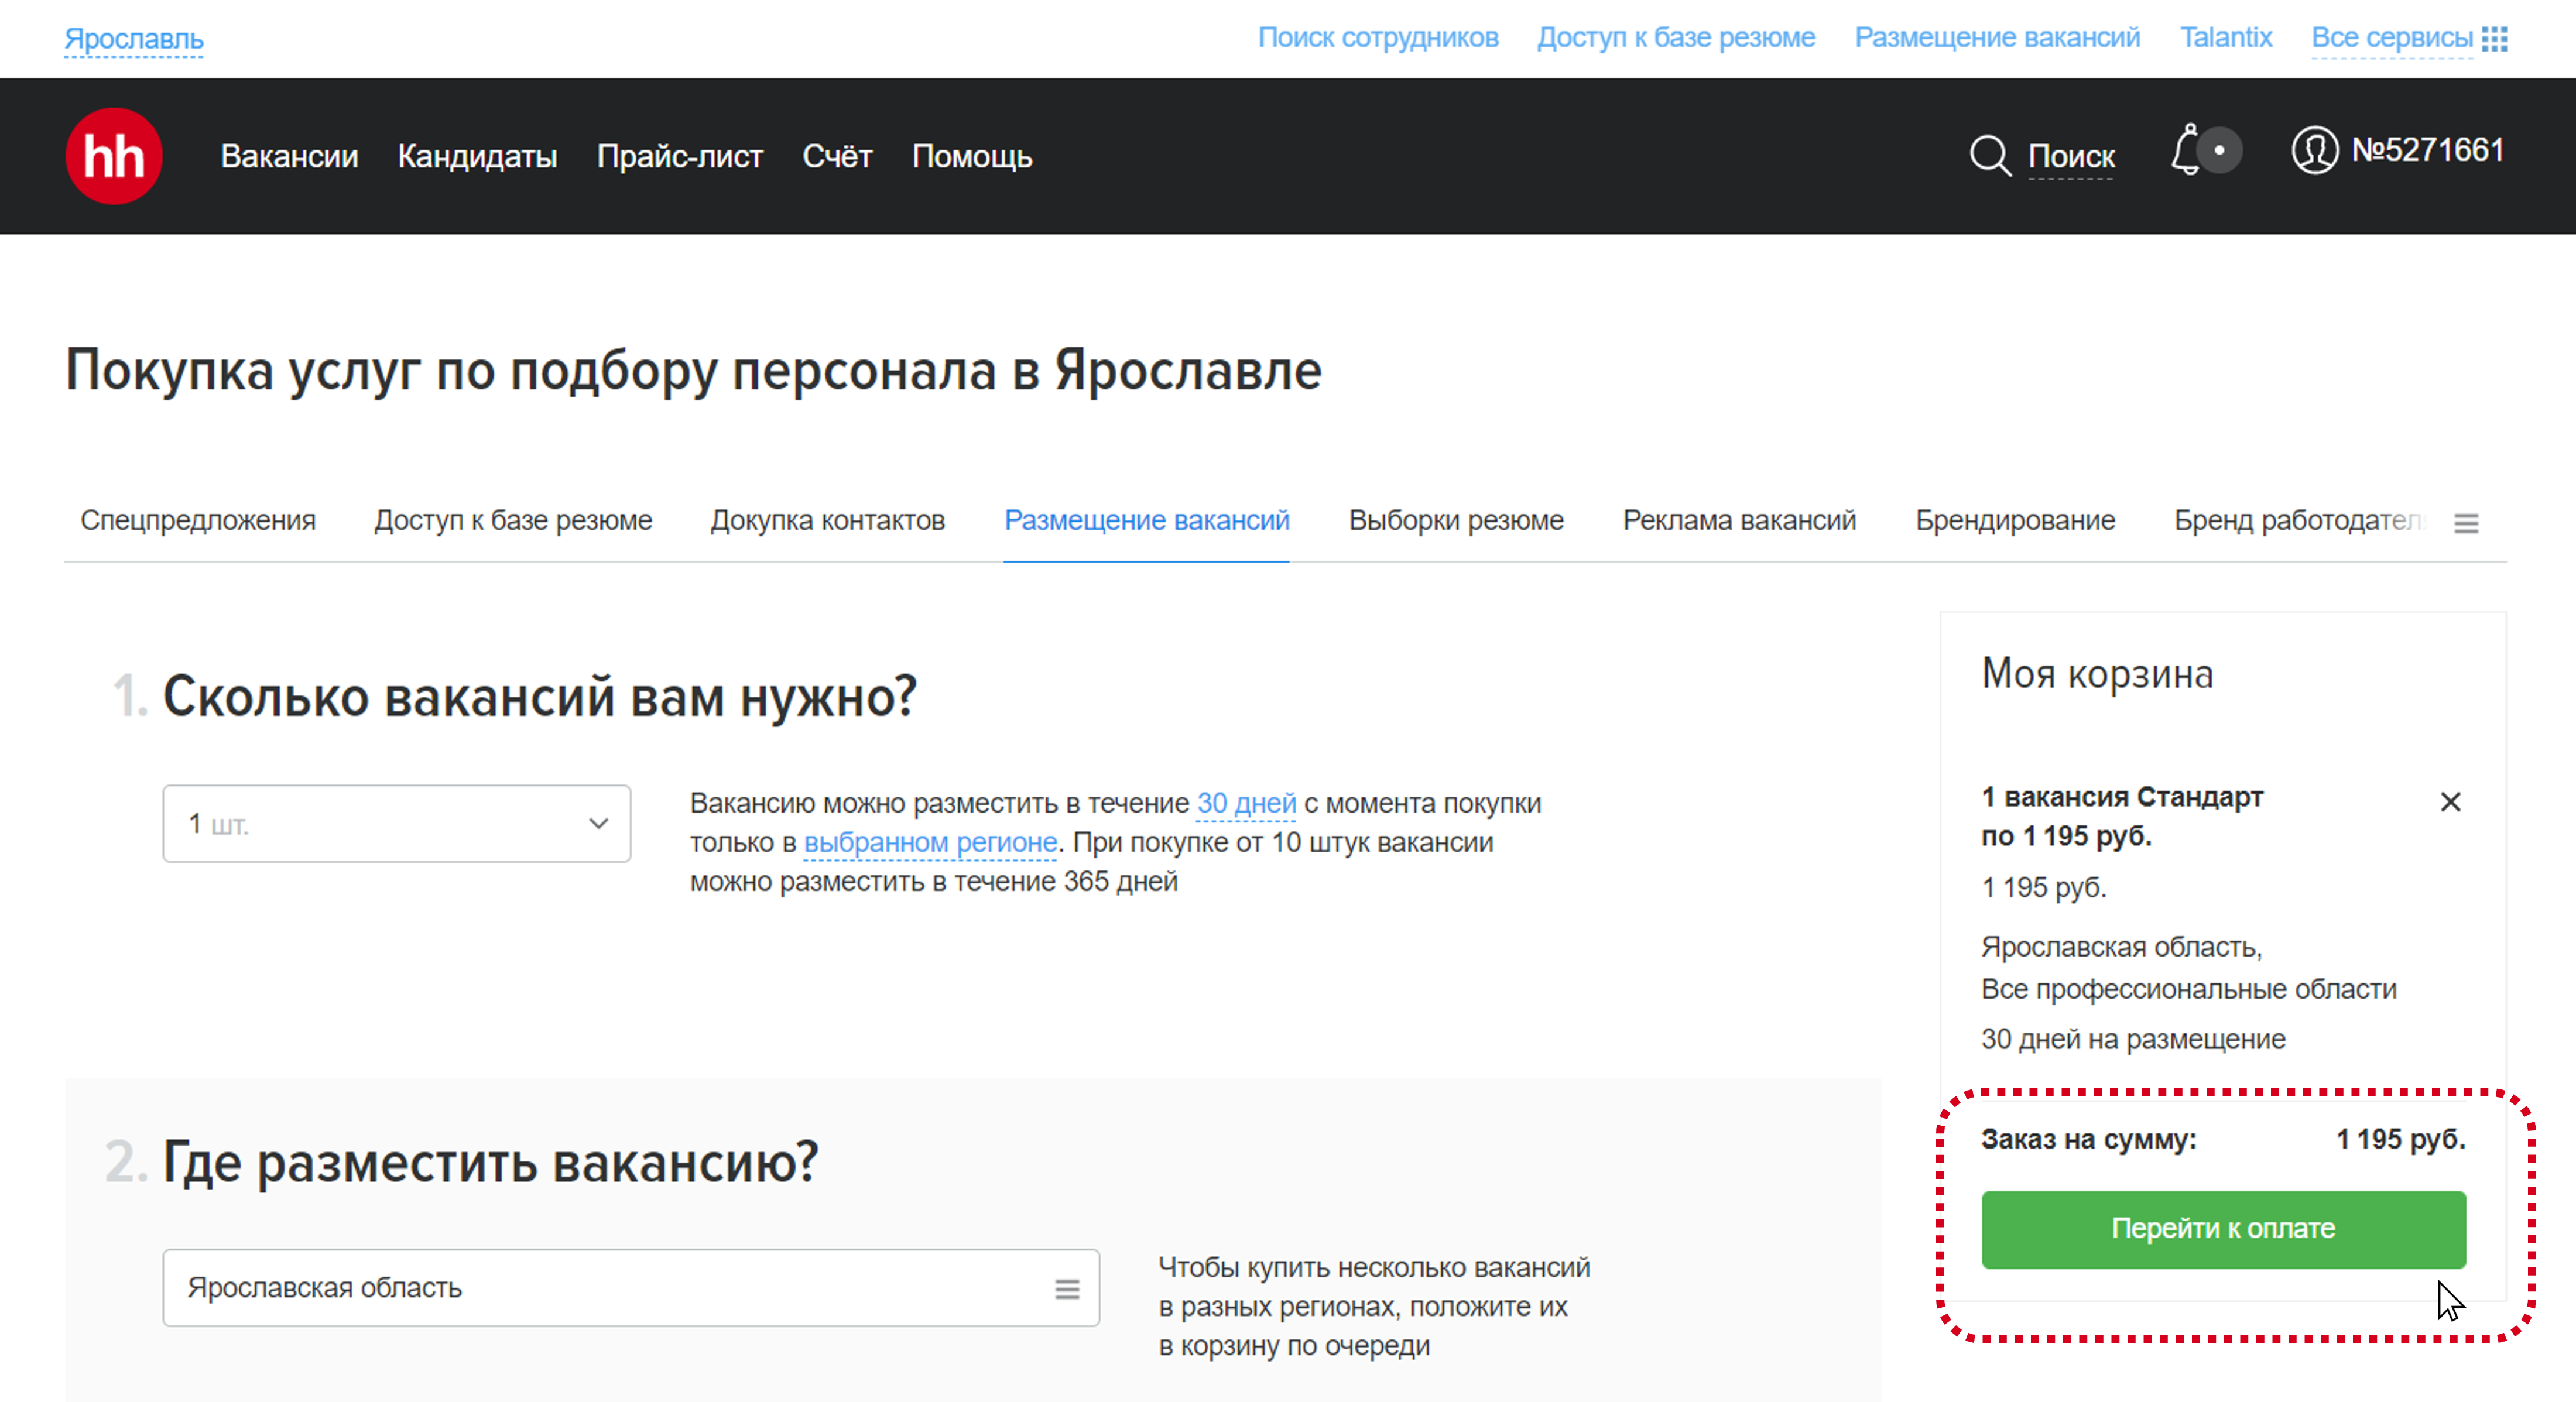Click heading Сколько вакансий вам нужно?
Viewport: 2576px width, 1402px height.
(x=539, y=697)
